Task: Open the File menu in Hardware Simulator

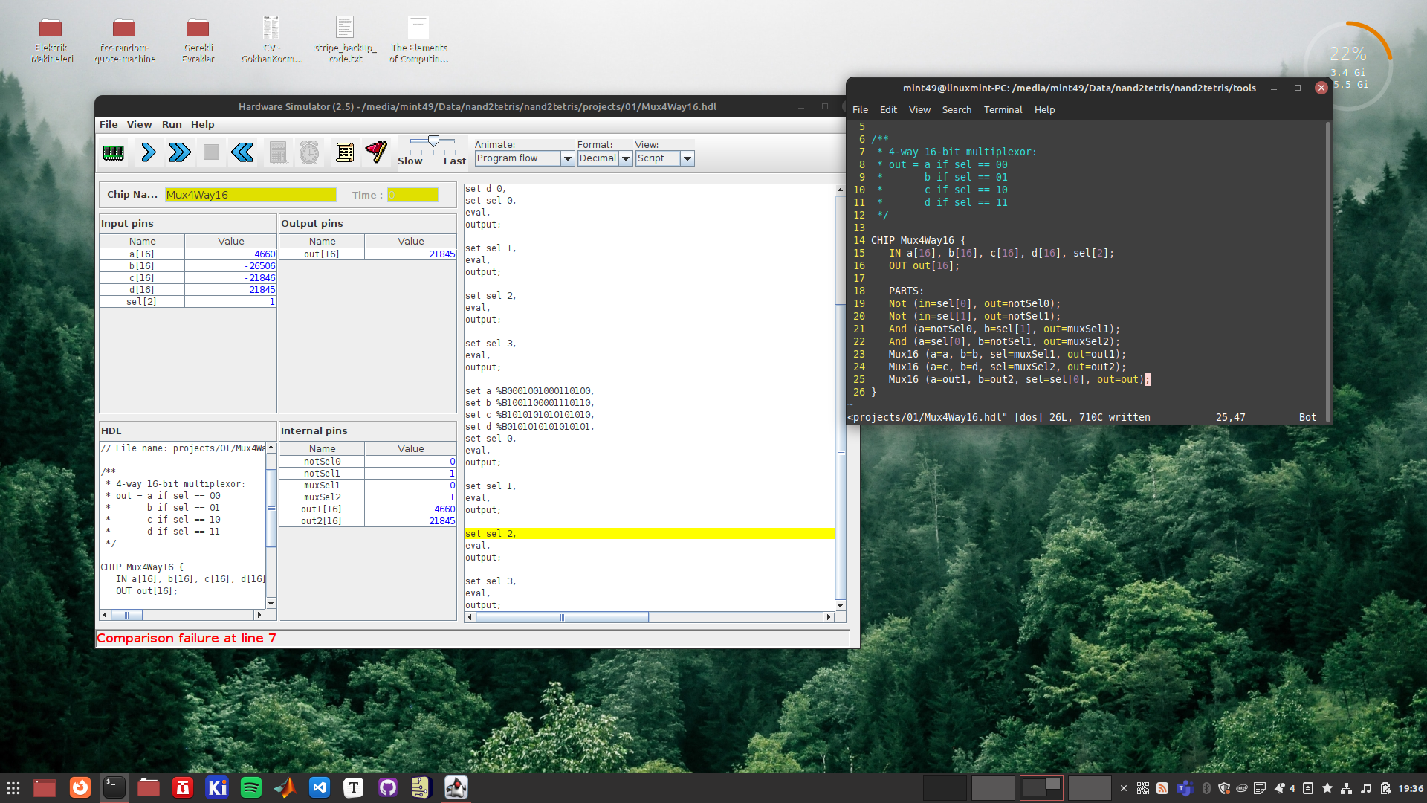Action: point(108,123)
